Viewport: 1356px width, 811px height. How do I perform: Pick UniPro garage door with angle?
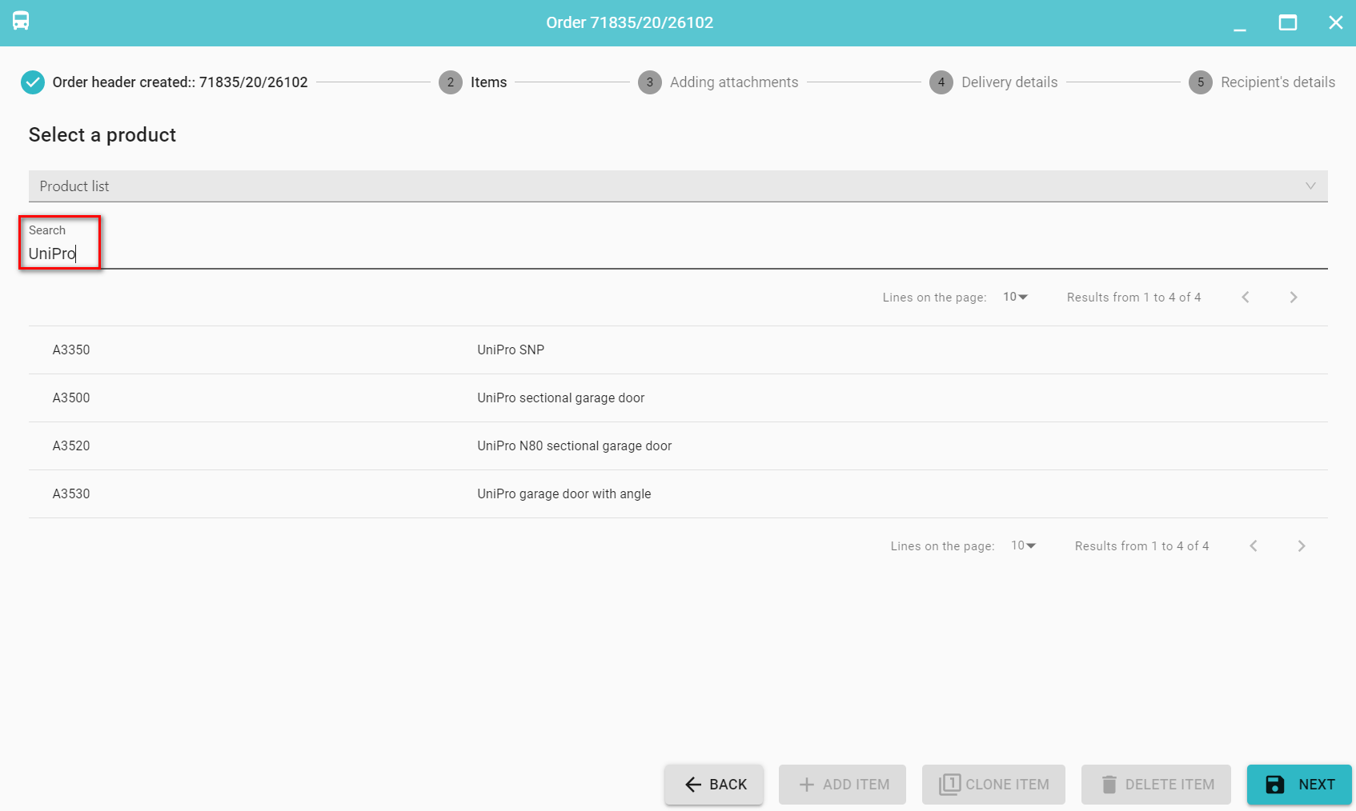pos(564,494)
